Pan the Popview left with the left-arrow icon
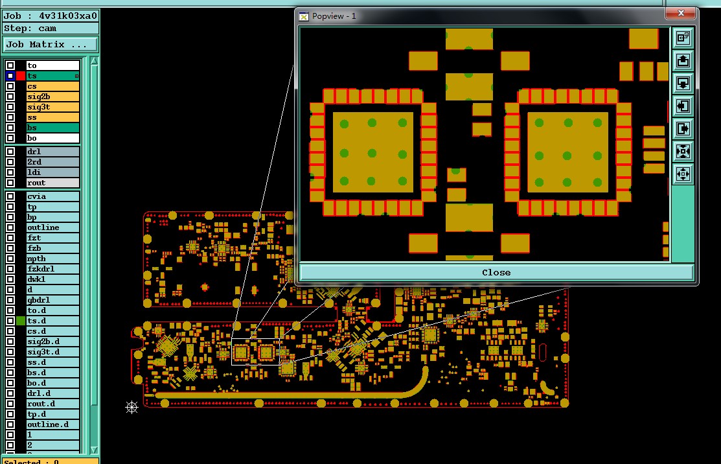Image resolution: width=721 pixels, height=464 pixels. pos(683,106)
